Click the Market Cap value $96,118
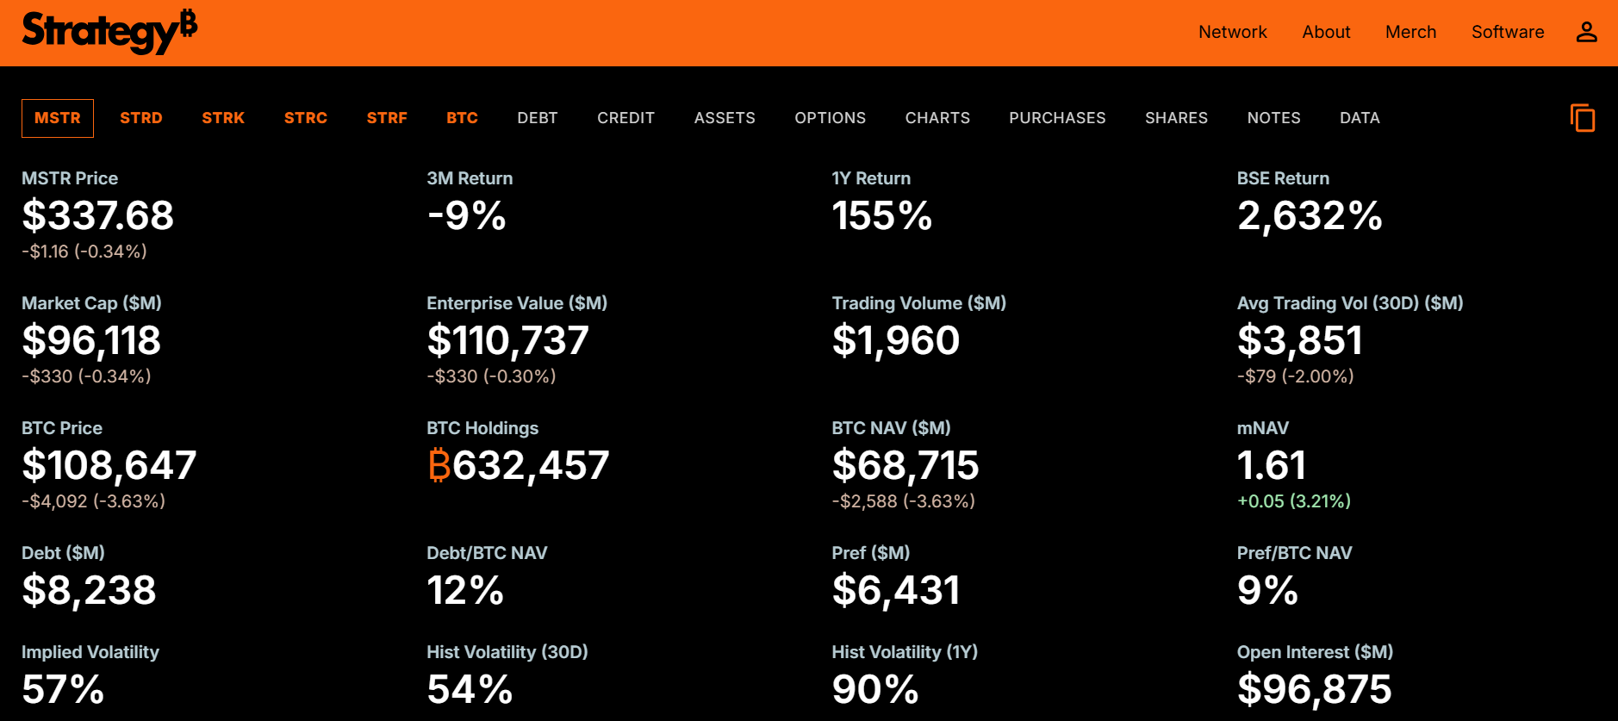 (x=91, y=340)
